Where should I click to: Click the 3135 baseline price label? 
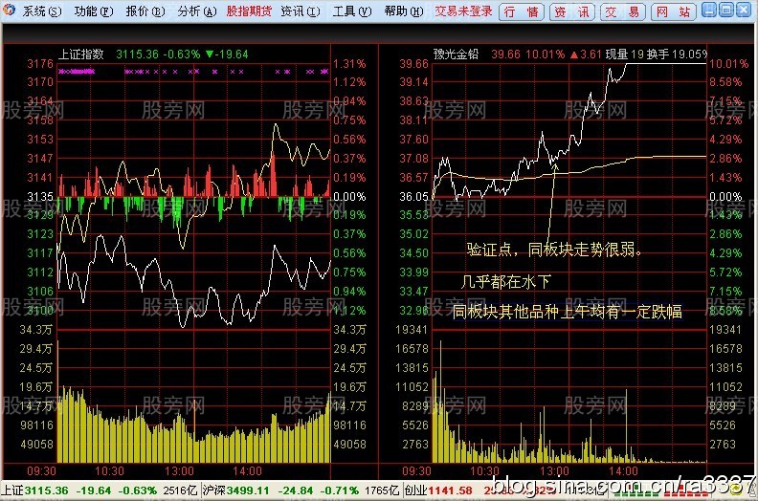click(x=40, y=197)
